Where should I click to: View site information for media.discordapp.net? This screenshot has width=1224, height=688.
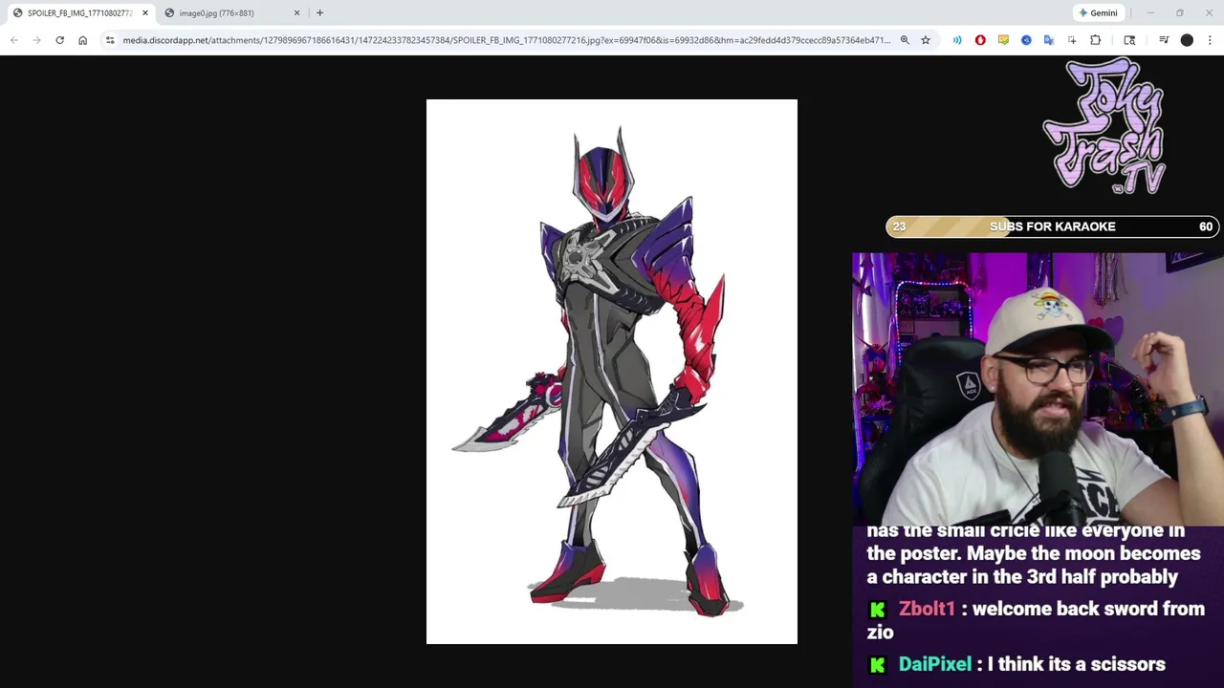pyautogui.click(x=110, y=40)
